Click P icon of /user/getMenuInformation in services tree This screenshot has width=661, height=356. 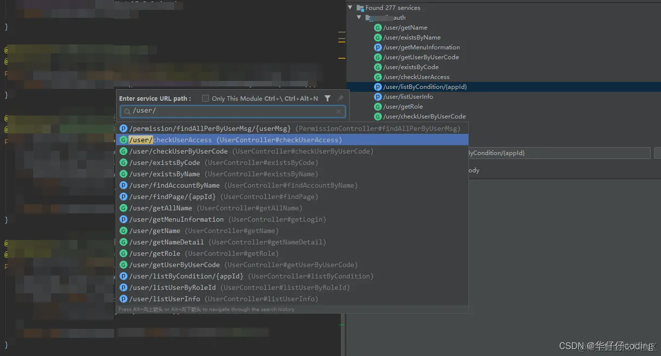tap(378, 47)
